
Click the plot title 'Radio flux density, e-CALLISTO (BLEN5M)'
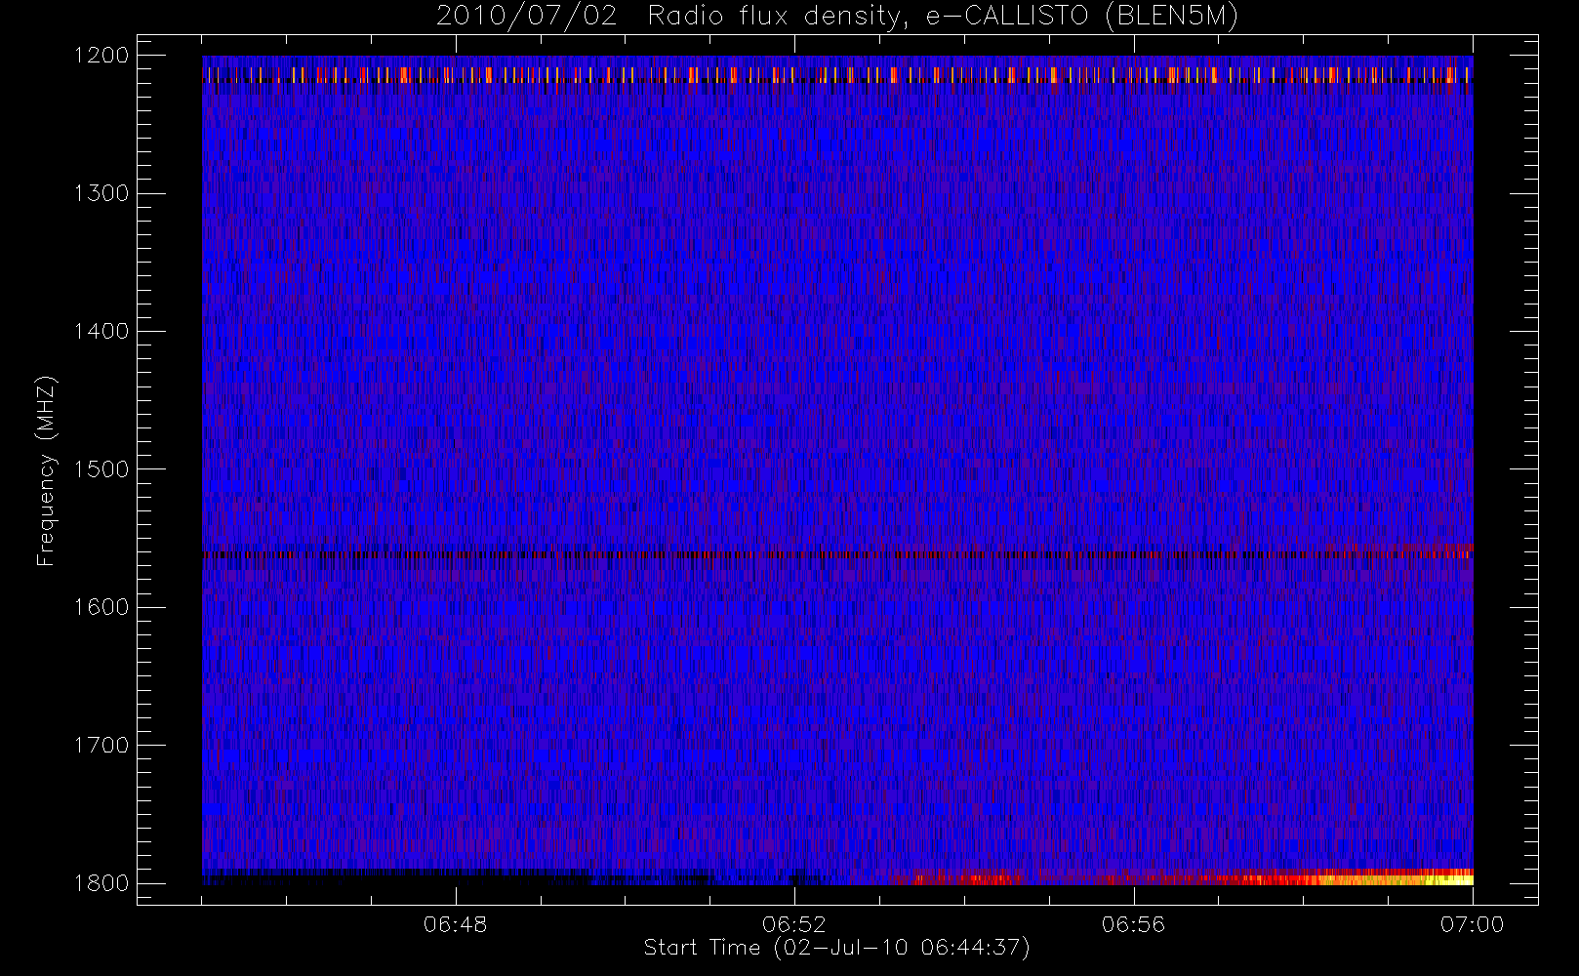(943, 17)
